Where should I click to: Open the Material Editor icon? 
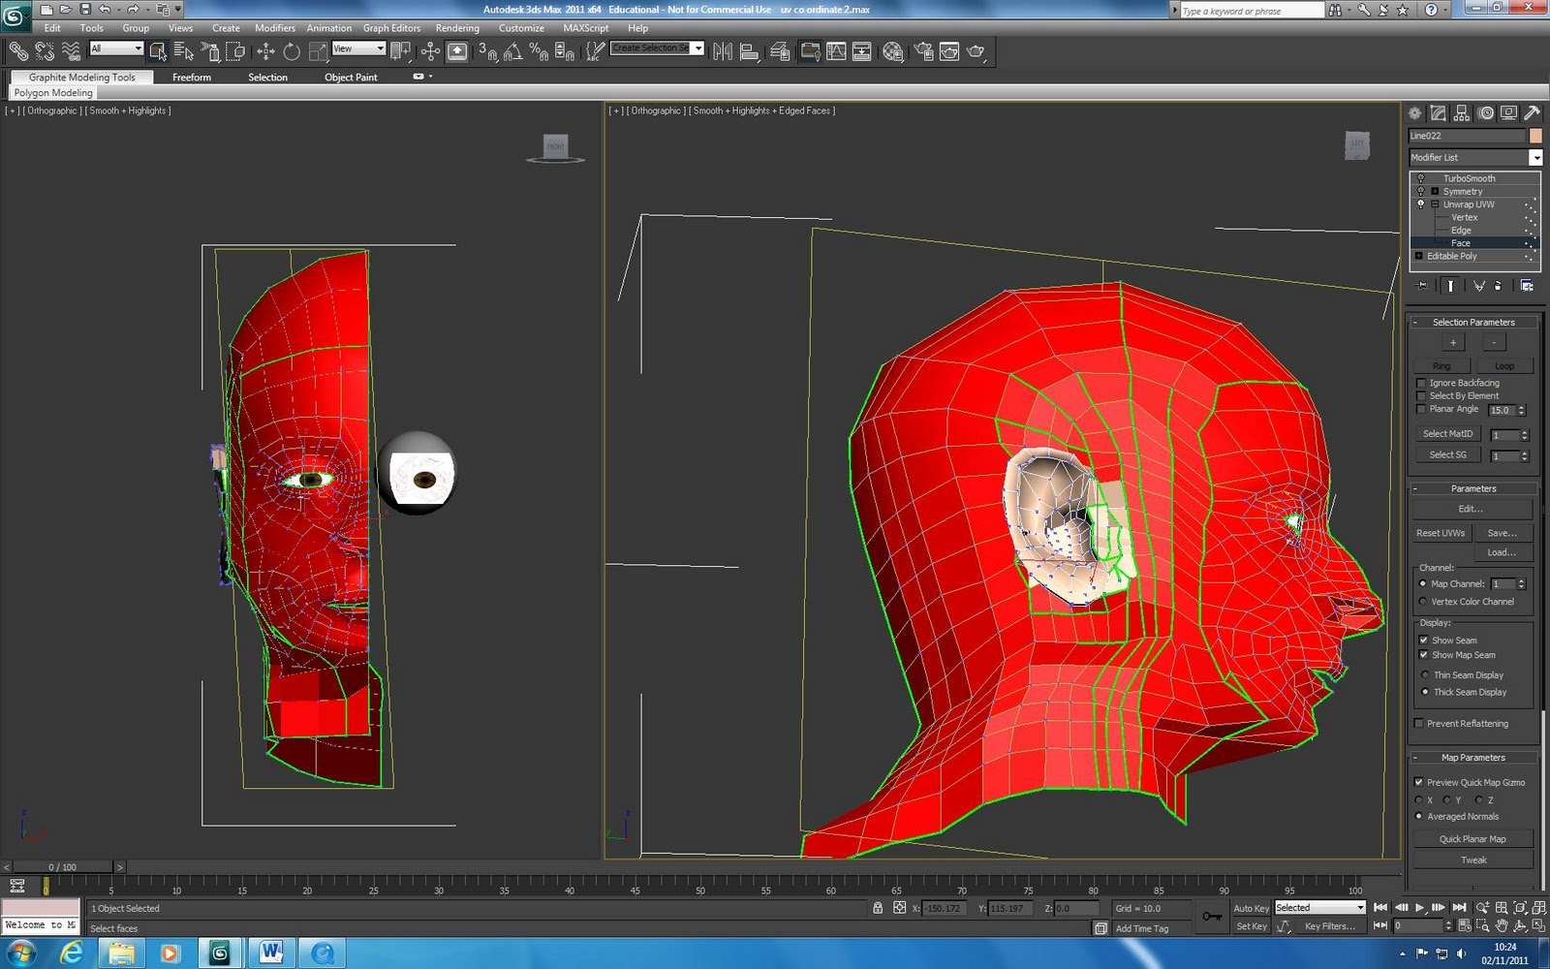pyautogui.click(x=894, y=50)
